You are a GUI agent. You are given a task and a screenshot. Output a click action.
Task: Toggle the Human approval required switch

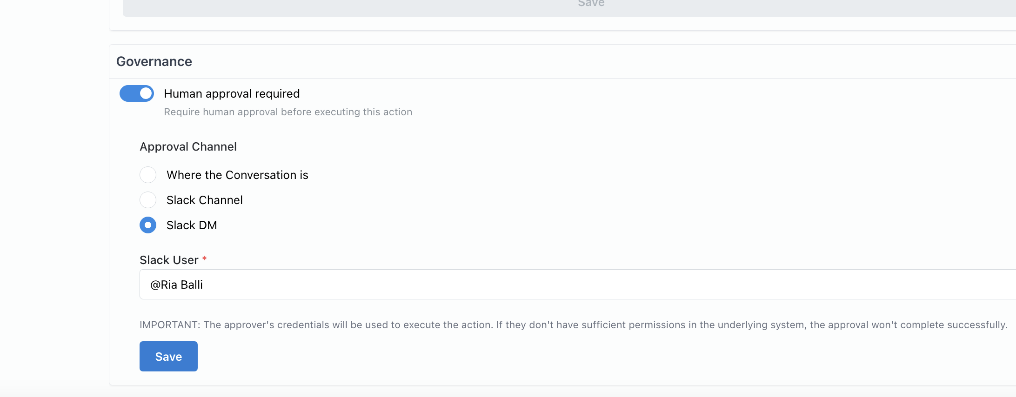pos(137,93)
